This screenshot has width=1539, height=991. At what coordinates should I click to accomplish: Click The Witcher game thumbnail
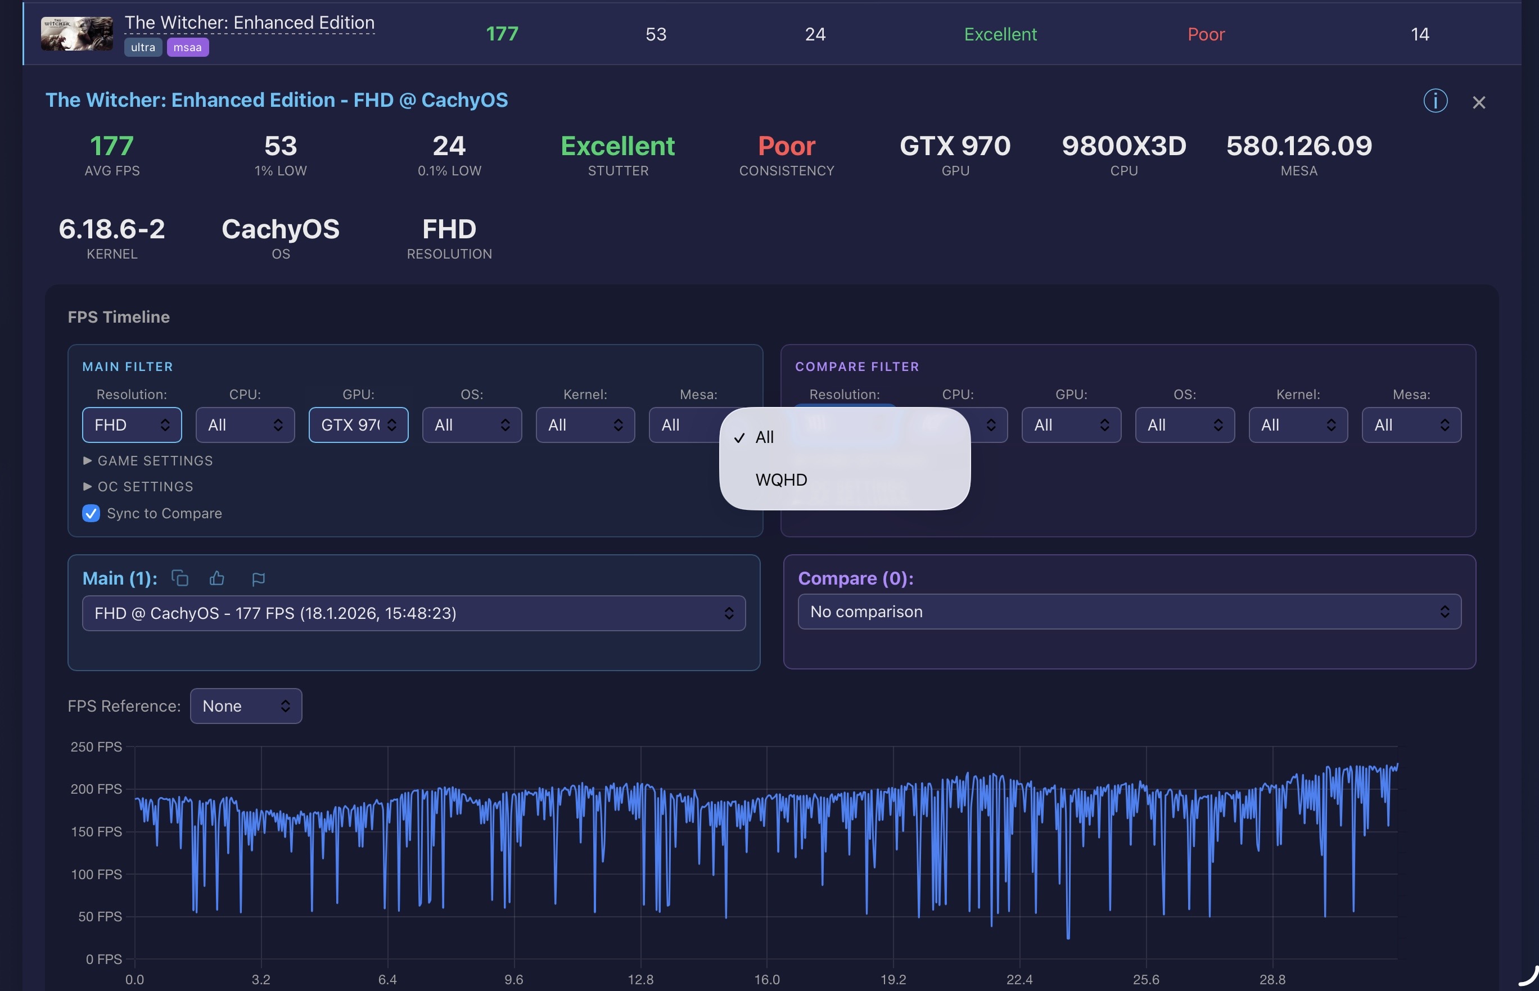point(76,34)
